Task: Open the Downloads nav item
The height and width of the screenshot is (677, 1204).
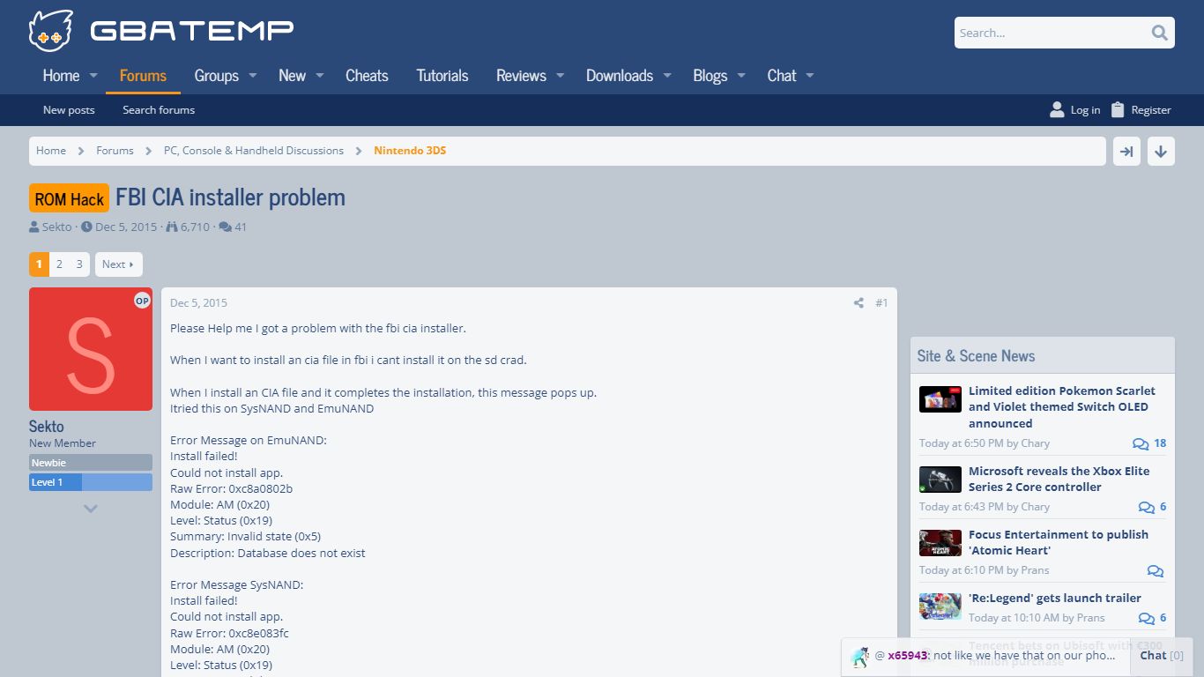Action: tap(620, 76)
